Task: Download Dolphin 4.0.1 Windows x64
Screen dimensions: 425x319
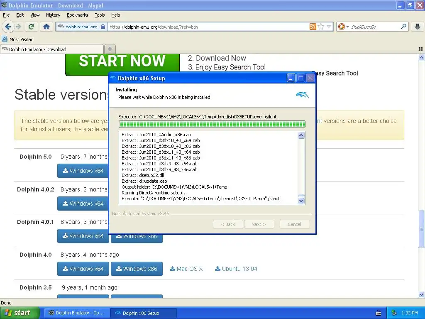Action: tap(83, 236)
